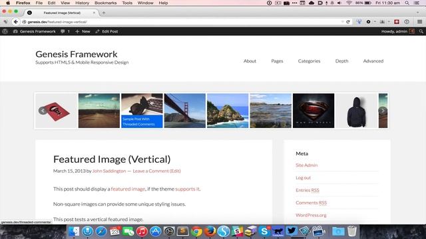
Task: Open Slack from the dock
Action: (237, 232)
